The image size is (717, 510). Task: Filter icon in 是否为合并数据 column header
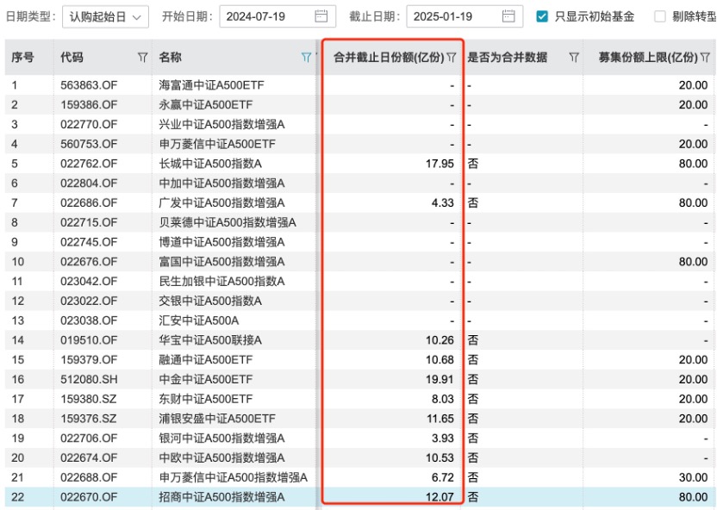tap(574, 57)
